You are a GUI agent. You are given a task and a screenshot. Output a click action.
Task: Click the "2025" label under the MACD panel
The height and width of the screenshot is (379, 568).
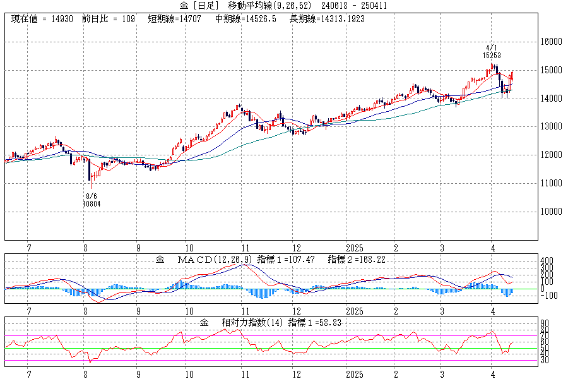[354, 311]
